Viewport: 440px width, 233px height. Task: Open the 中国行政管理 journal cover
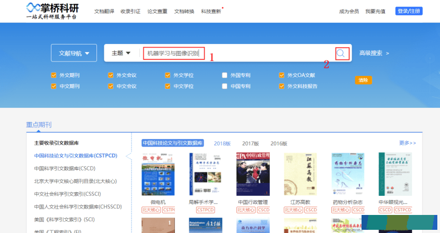point(253,174)
